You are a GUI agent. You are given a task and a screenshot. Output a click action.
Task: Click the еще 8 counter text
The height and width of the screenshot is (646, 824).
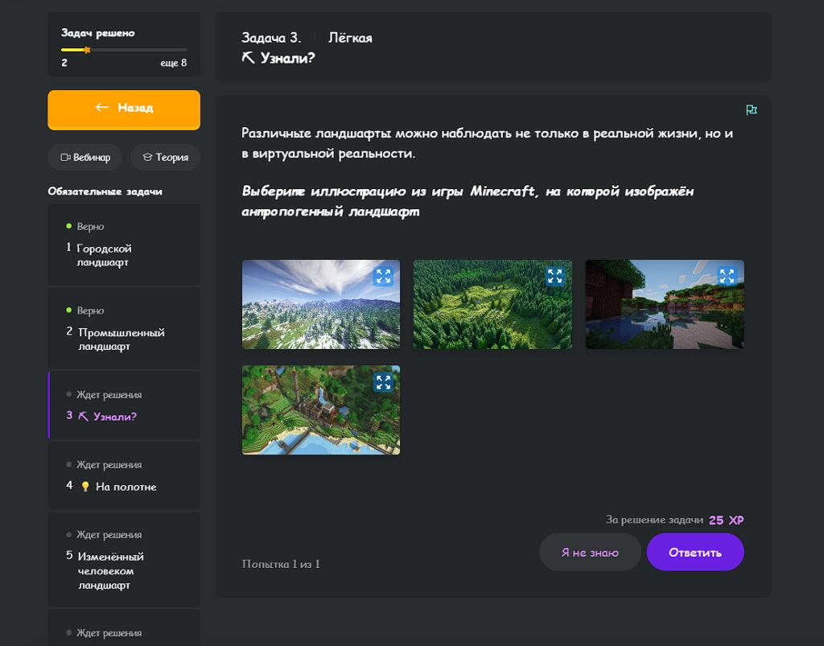point(174,63)
